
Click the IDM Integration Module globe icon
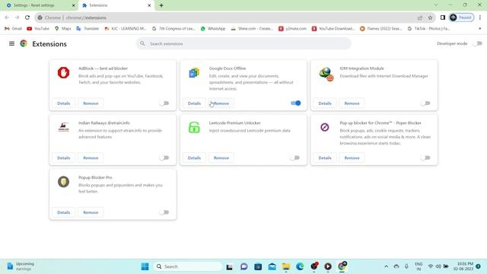pyautogui.click(x=326, y=74)
